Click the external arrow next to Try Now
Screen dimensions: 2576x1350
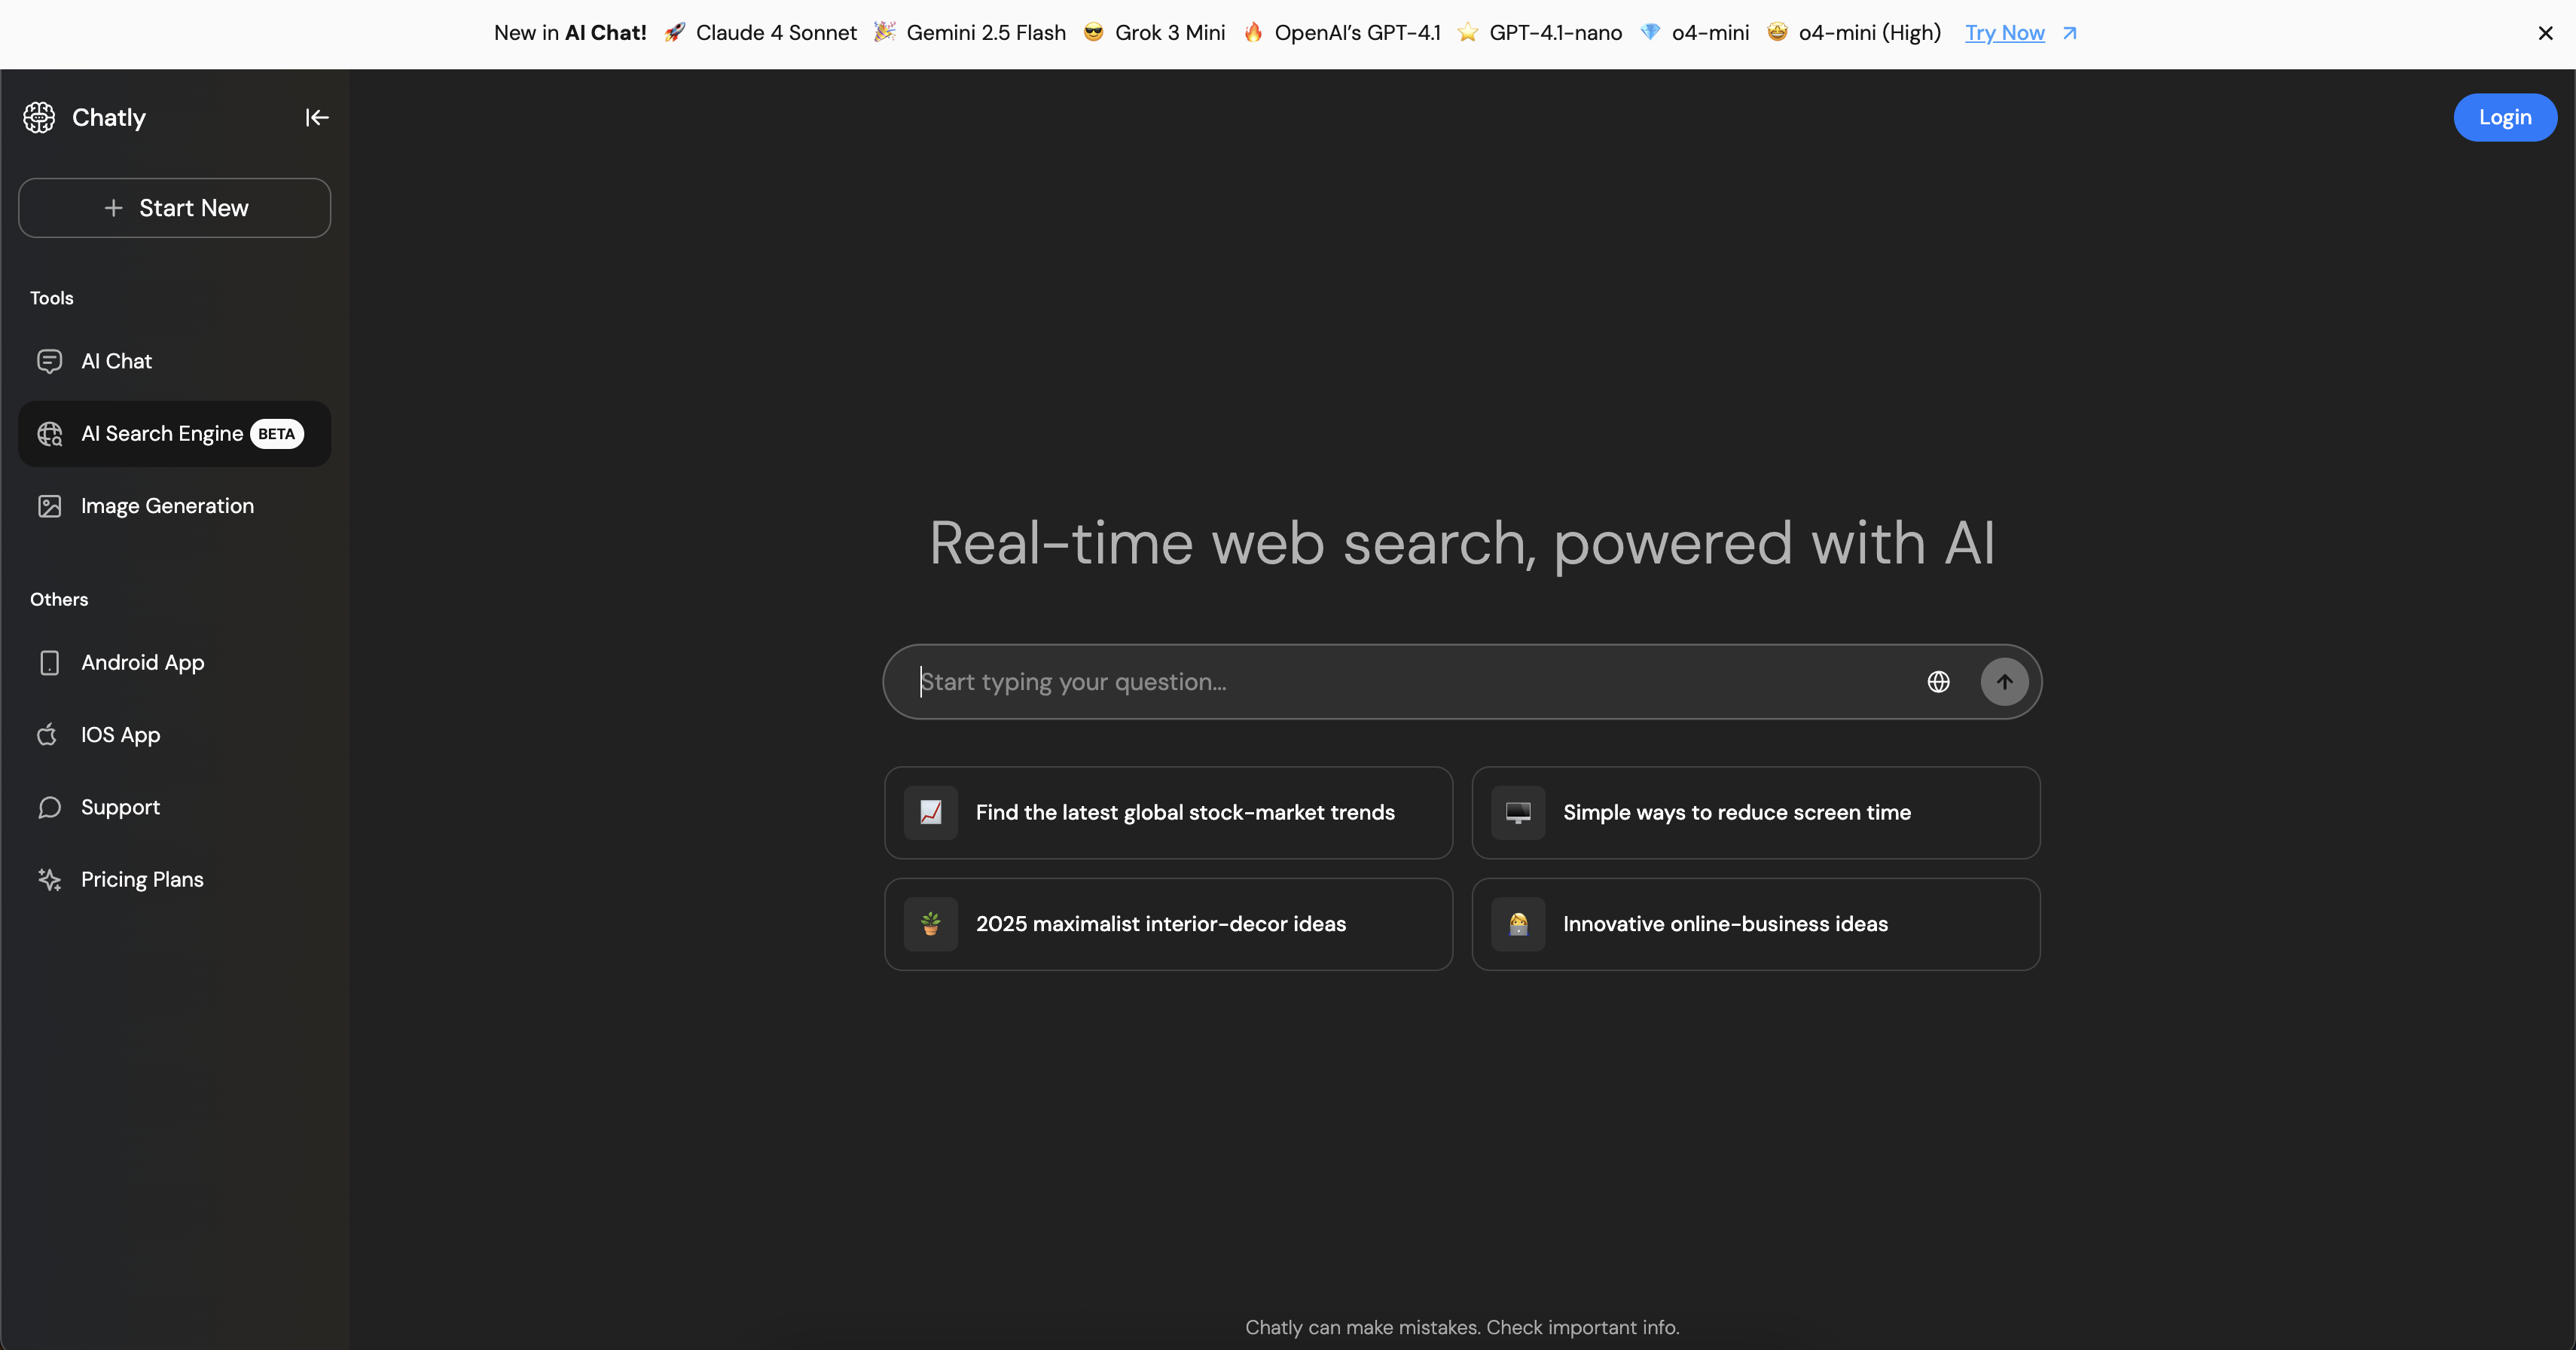tap(2070, 33)
